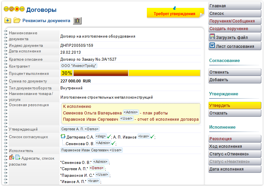
Task: Click the <deg> tag after Дегтярева С.А.
Action: (101, 136)
